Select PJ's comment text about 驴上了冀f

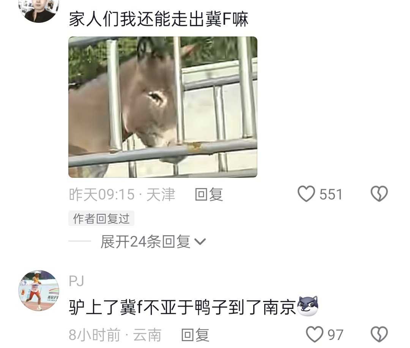tap(183, 307)
